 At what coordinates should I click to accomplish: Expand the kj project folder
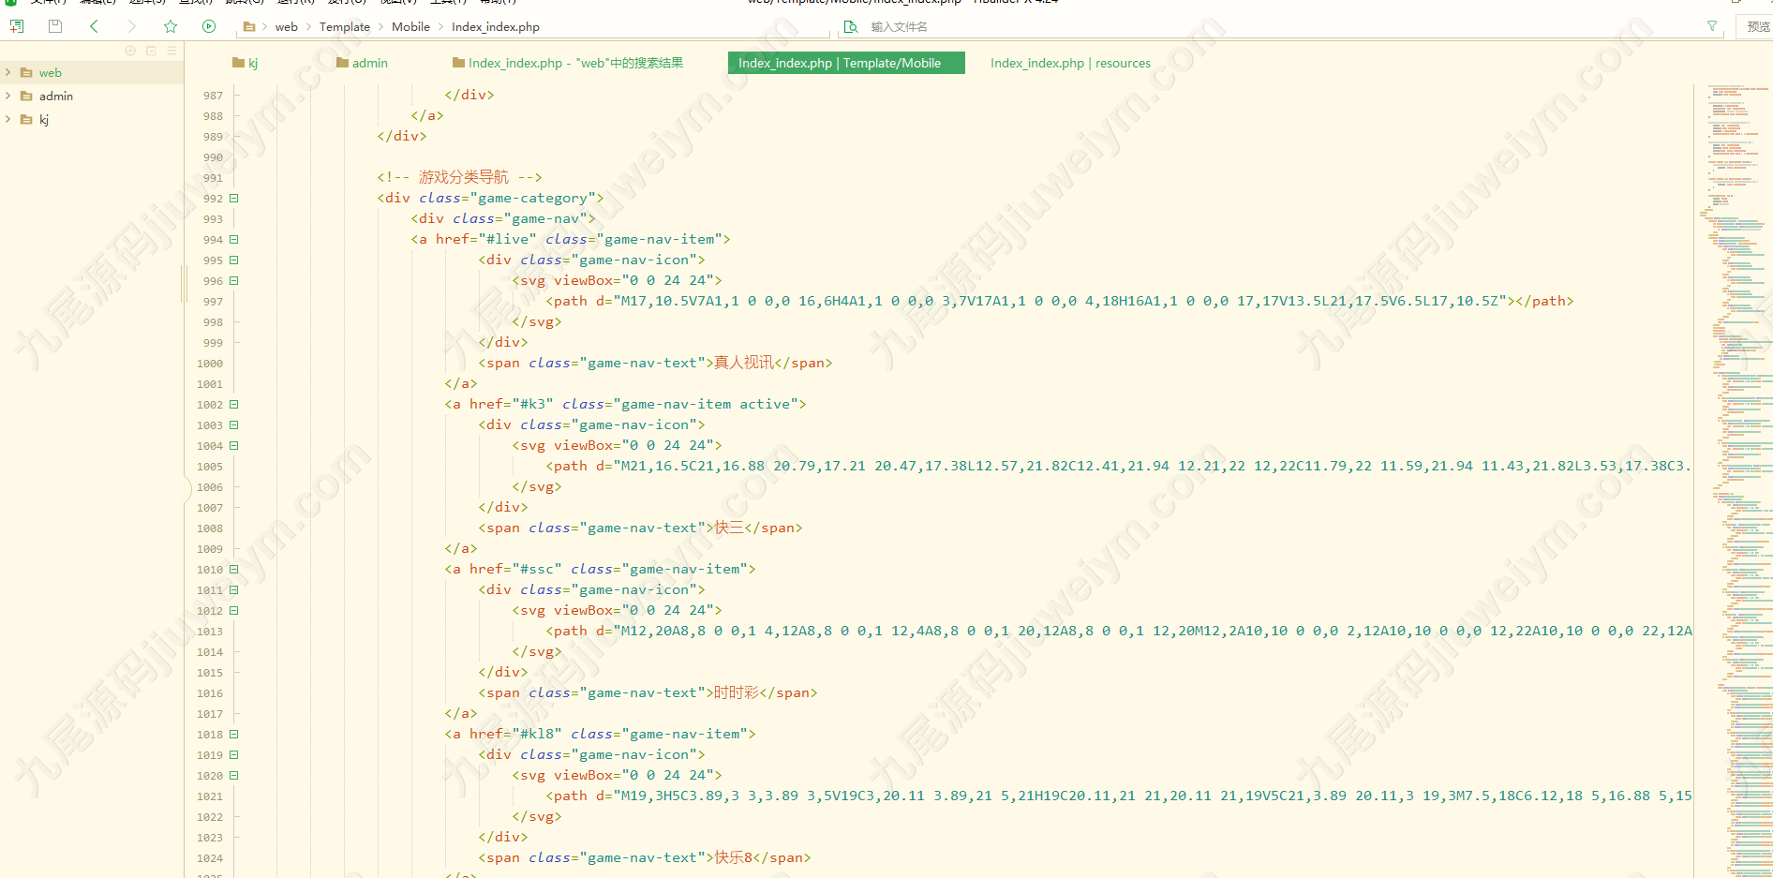pos(8,119)
